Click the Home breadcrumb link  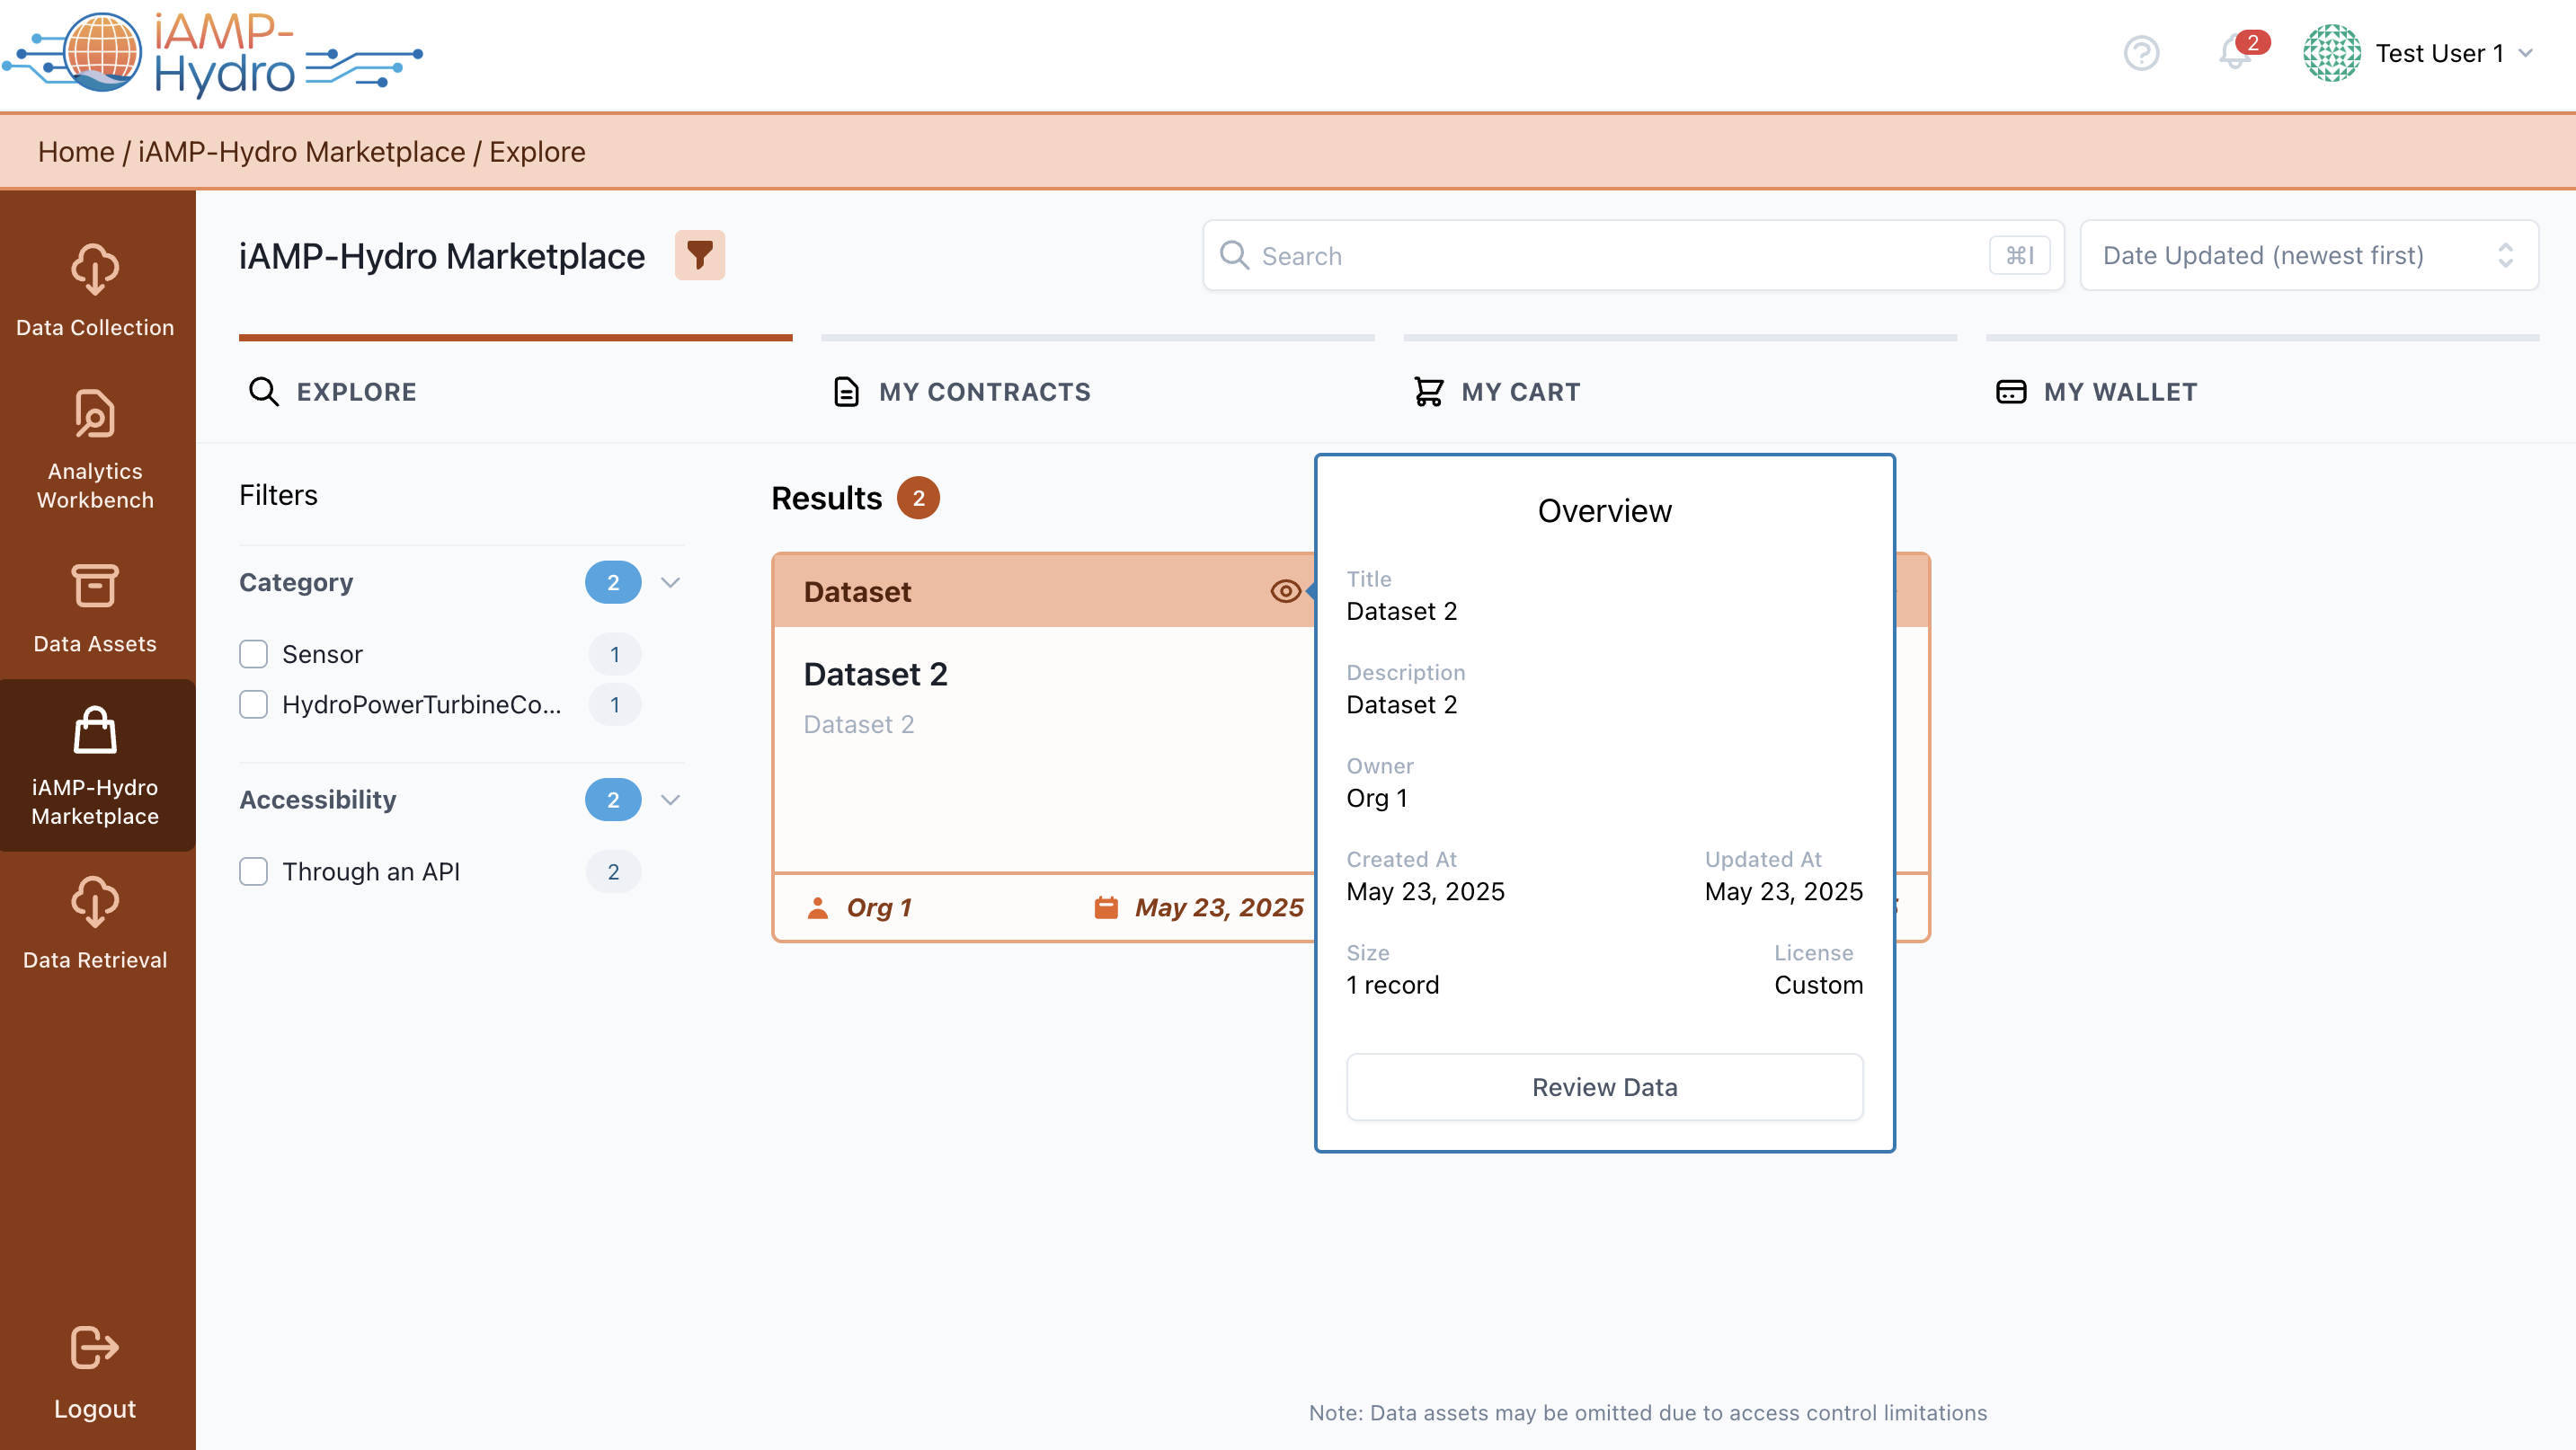[x=76, y=152]
